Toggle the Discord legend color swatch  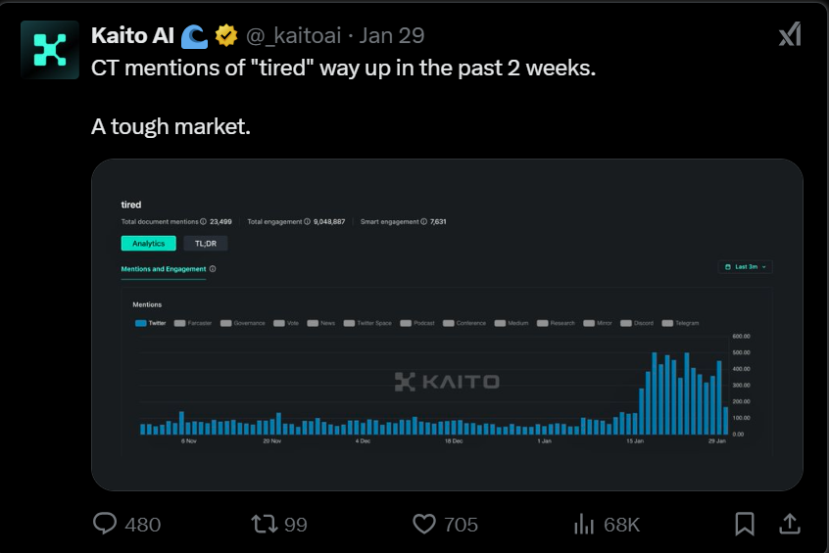[x=626, y=323]
